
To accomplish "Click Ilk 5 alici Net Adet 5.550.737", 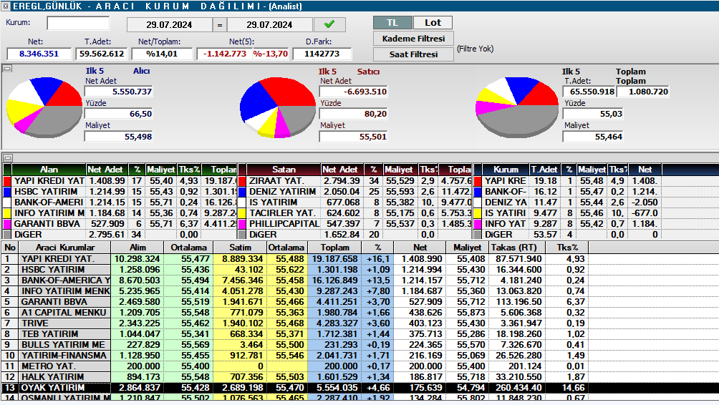I will 118,92.
